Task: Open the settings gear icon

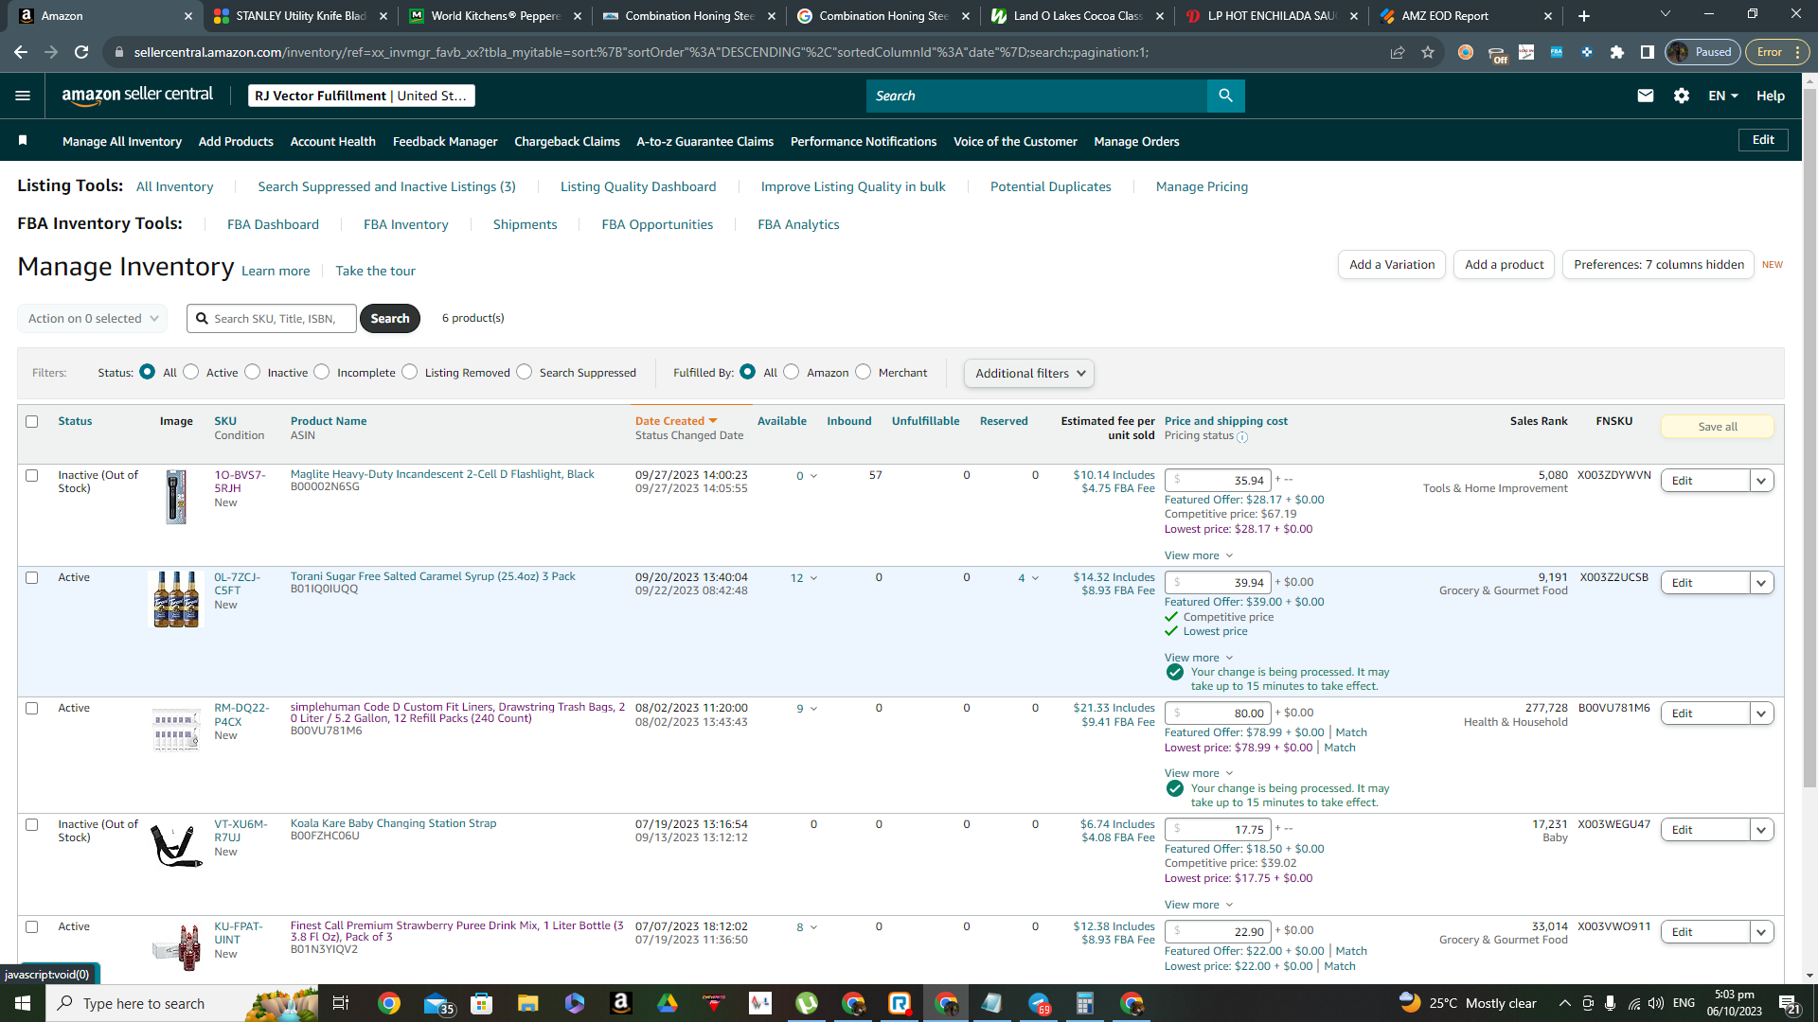Action: coord(1682,96)
